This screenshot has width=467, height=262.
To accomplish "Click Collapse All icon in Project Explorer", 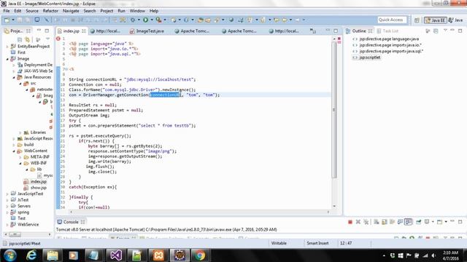I will coord(20,39).
